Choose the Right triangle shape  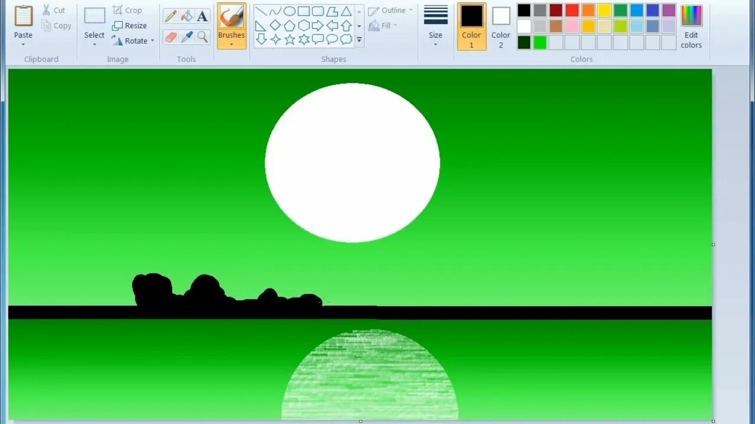[x=261, y=25]
